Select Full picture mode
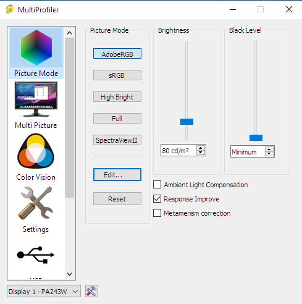 pos(117,119)
